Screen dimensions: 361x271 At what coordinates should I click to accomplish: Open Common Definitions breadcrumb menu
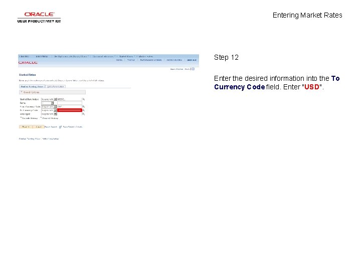coord(104,56)
